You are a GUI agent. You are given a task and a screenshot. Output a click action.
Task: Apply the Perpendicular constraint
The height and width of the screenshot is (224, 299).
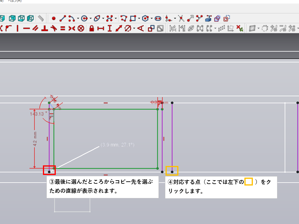44,28
